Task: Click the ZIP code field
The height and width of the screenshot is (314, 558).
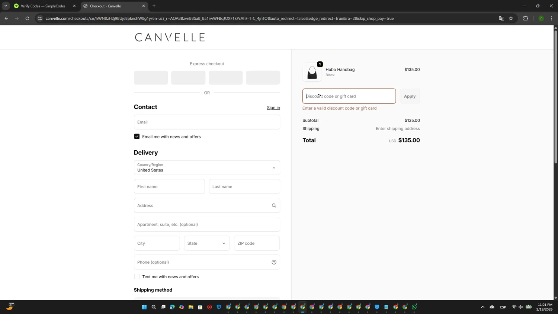Action: click(x=257, y=243)
